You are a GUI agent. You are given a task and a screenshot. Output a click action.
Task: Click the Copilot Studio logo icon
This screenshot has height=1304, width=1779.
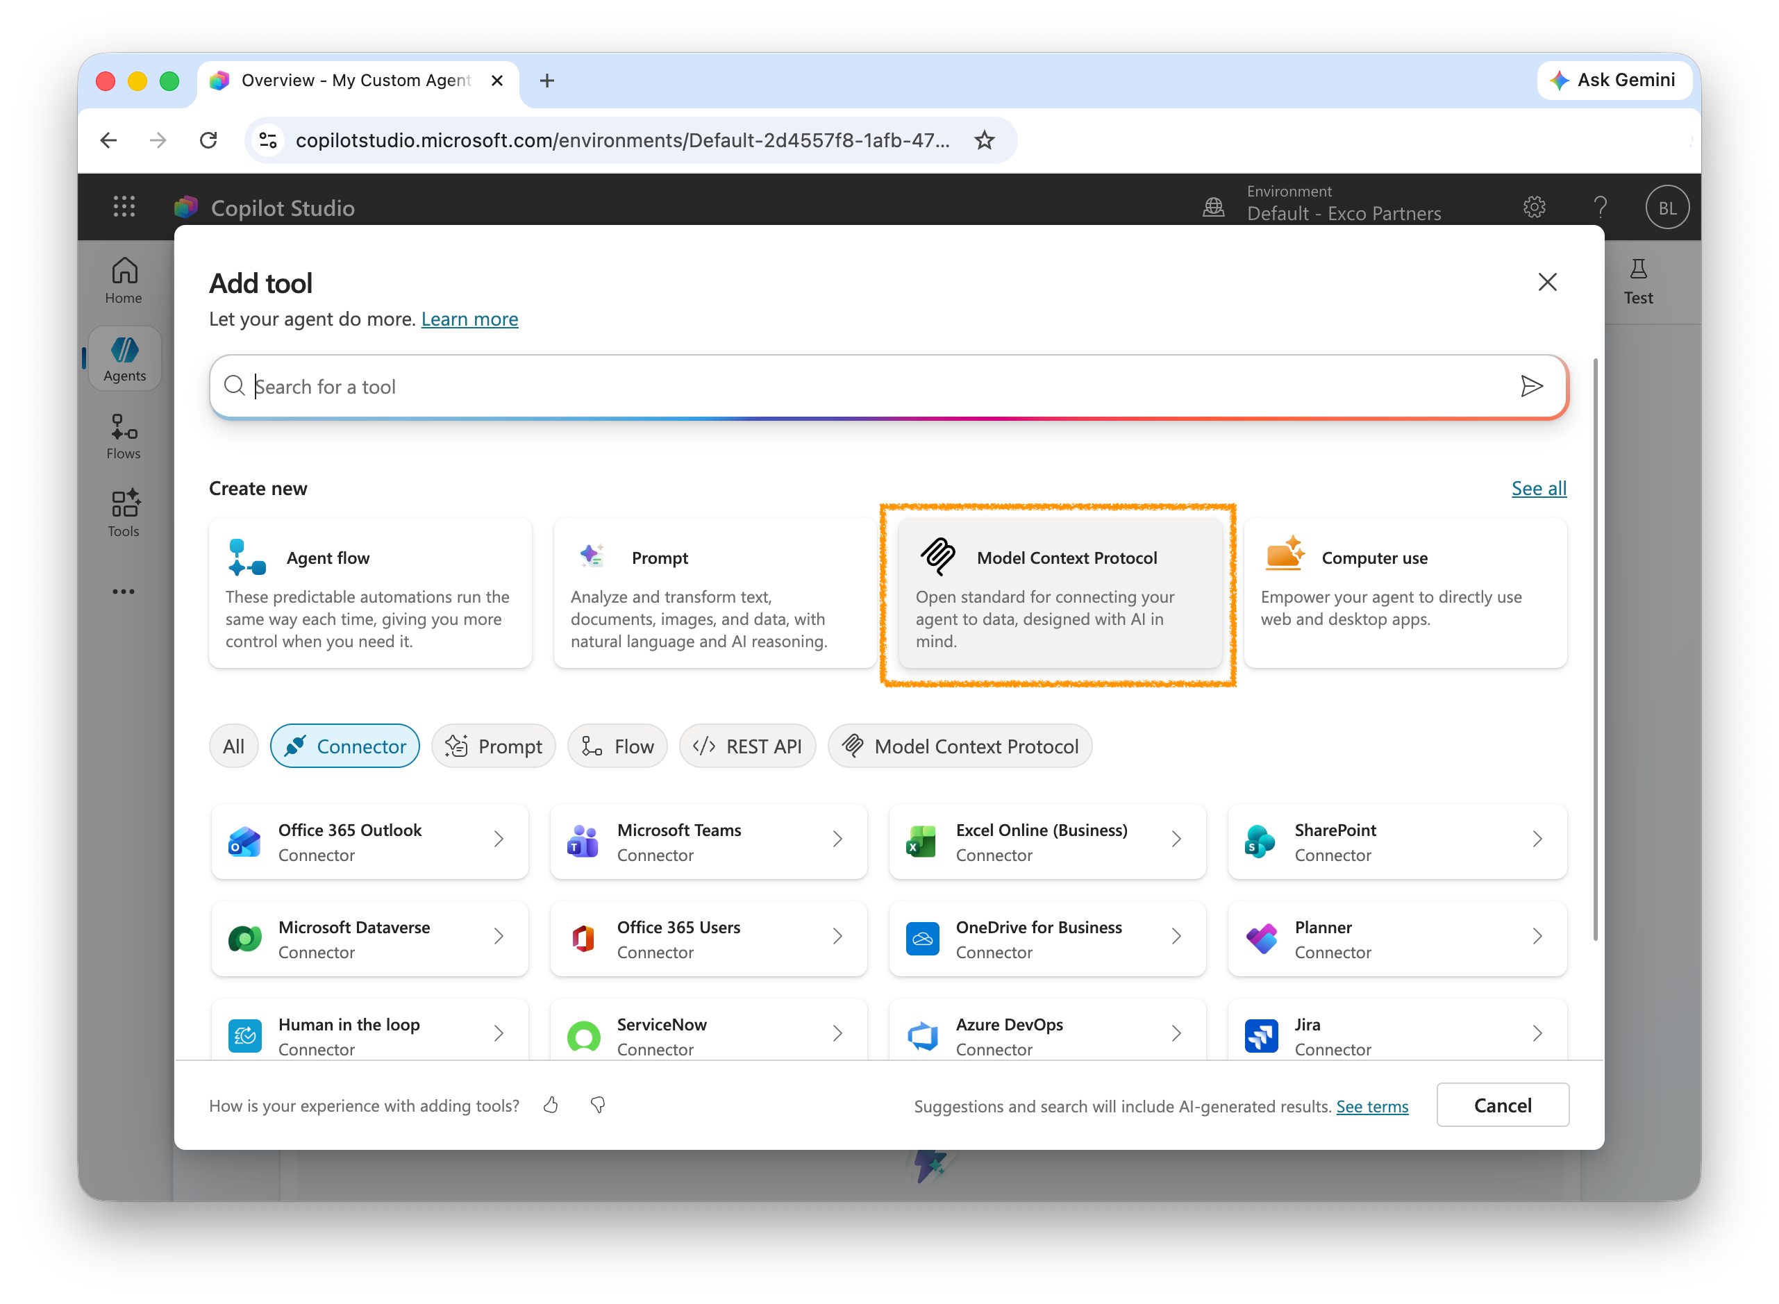(186, 207)
